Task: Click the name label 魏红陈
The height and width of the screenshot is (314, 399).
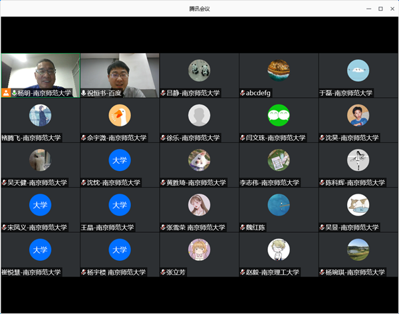Action: tap(255, 228)
